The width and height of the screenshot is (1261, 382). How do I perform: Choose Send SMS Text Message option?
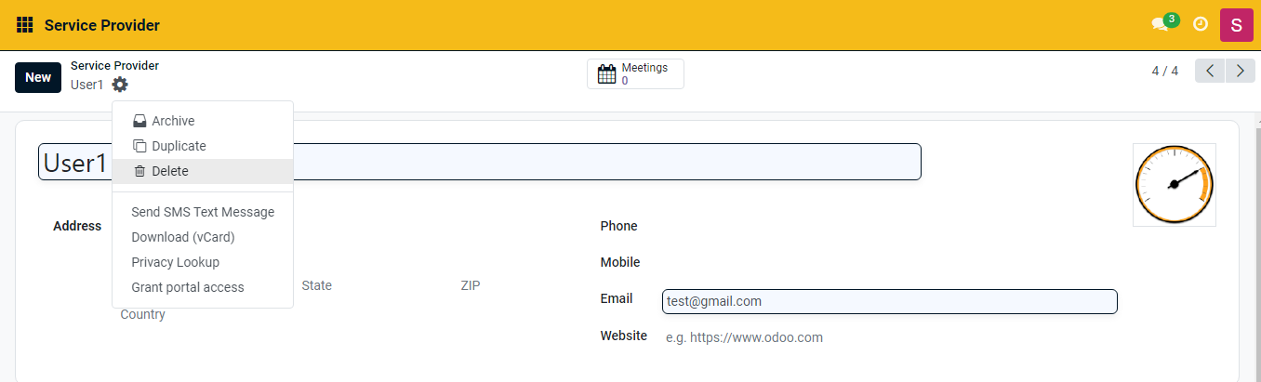click(x=203, y=212)
